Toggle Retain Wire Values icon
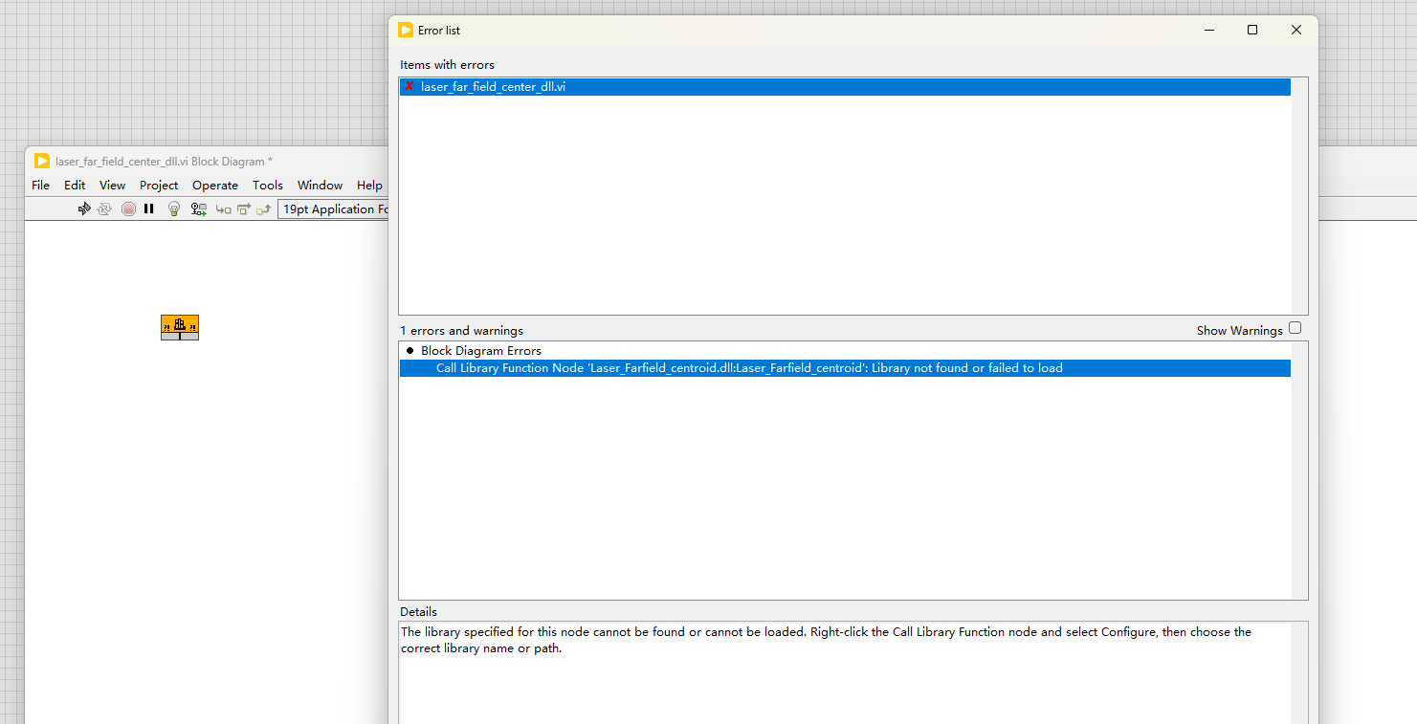This screenshot has height=724, width=1417. (199, 208)
